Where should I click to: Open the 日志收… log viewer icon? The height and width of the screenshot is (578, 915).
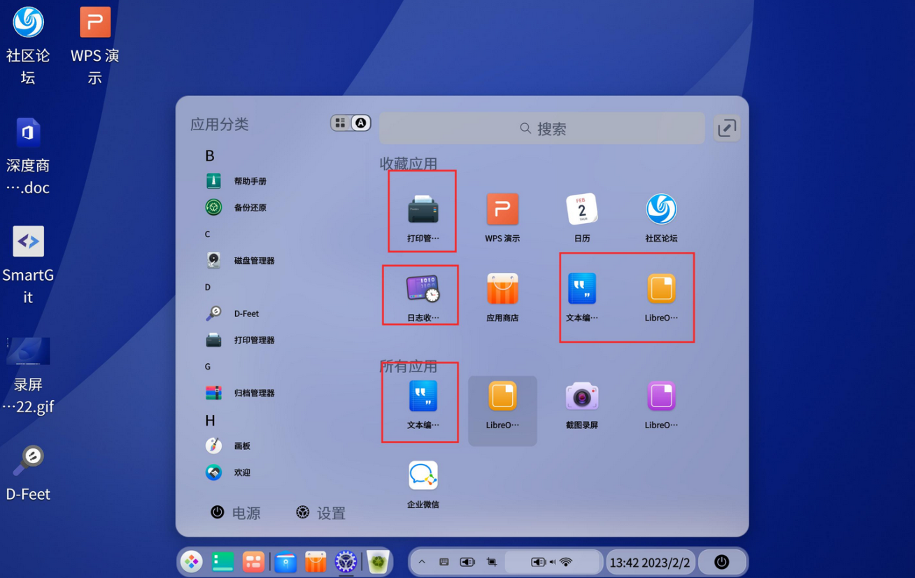click(423, 289)
